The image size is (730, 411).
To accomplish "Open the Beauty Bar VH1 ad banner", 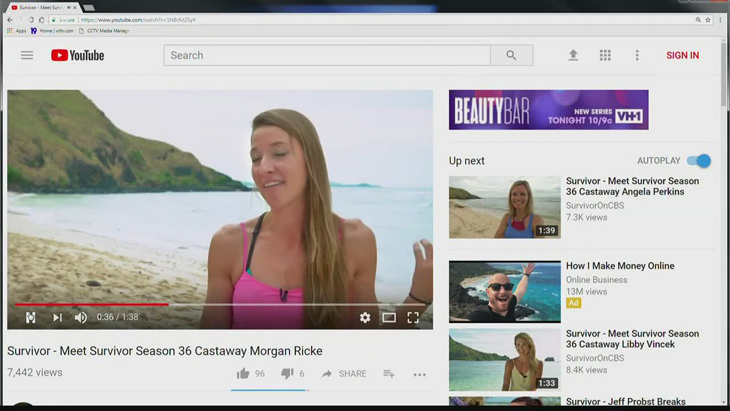I will pos(548,110).
